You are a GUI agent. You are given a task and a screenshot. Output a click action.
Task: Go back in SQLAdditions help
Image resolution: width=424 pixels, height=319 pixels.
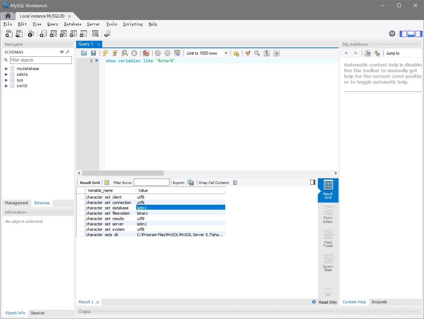[x=346, y=53]
